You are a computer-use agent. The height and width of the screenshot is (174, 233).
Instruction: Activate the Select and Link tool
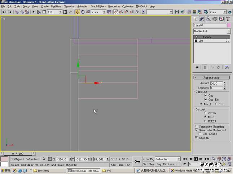(17, 12)
